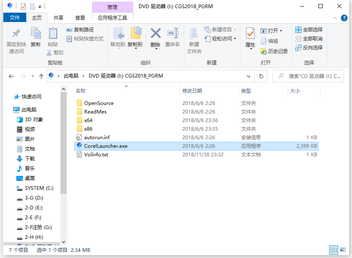Select CorelLauncher.exe in file list
Image resolution: width=352 pixels, height=258 pixels.
pyautogui.click(x=196, y=146)
